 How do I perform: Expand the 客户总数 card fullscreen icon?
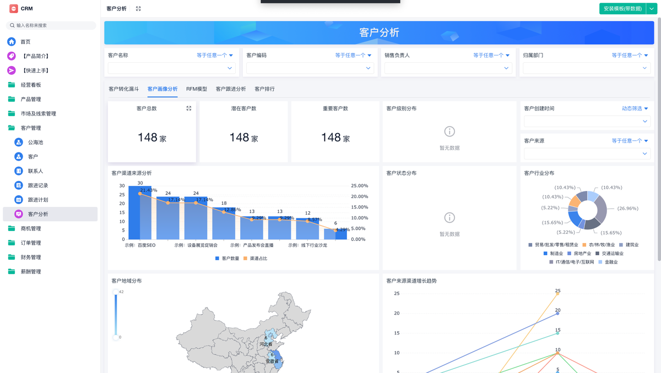[189, 108]
